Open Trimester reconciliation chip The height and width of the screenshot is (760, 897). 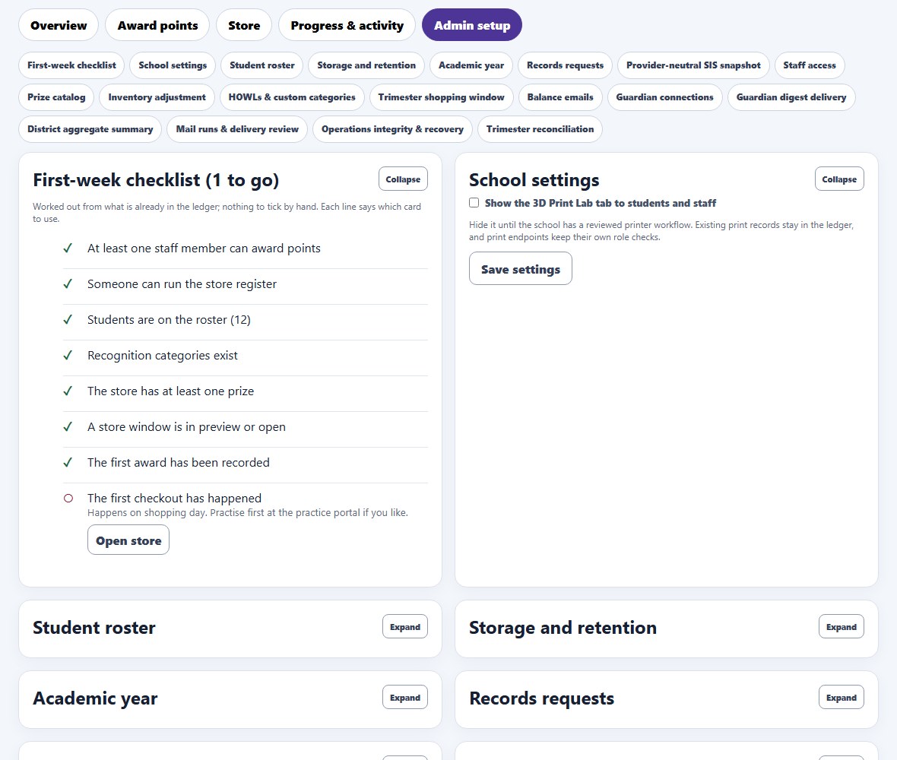[540, 129]
